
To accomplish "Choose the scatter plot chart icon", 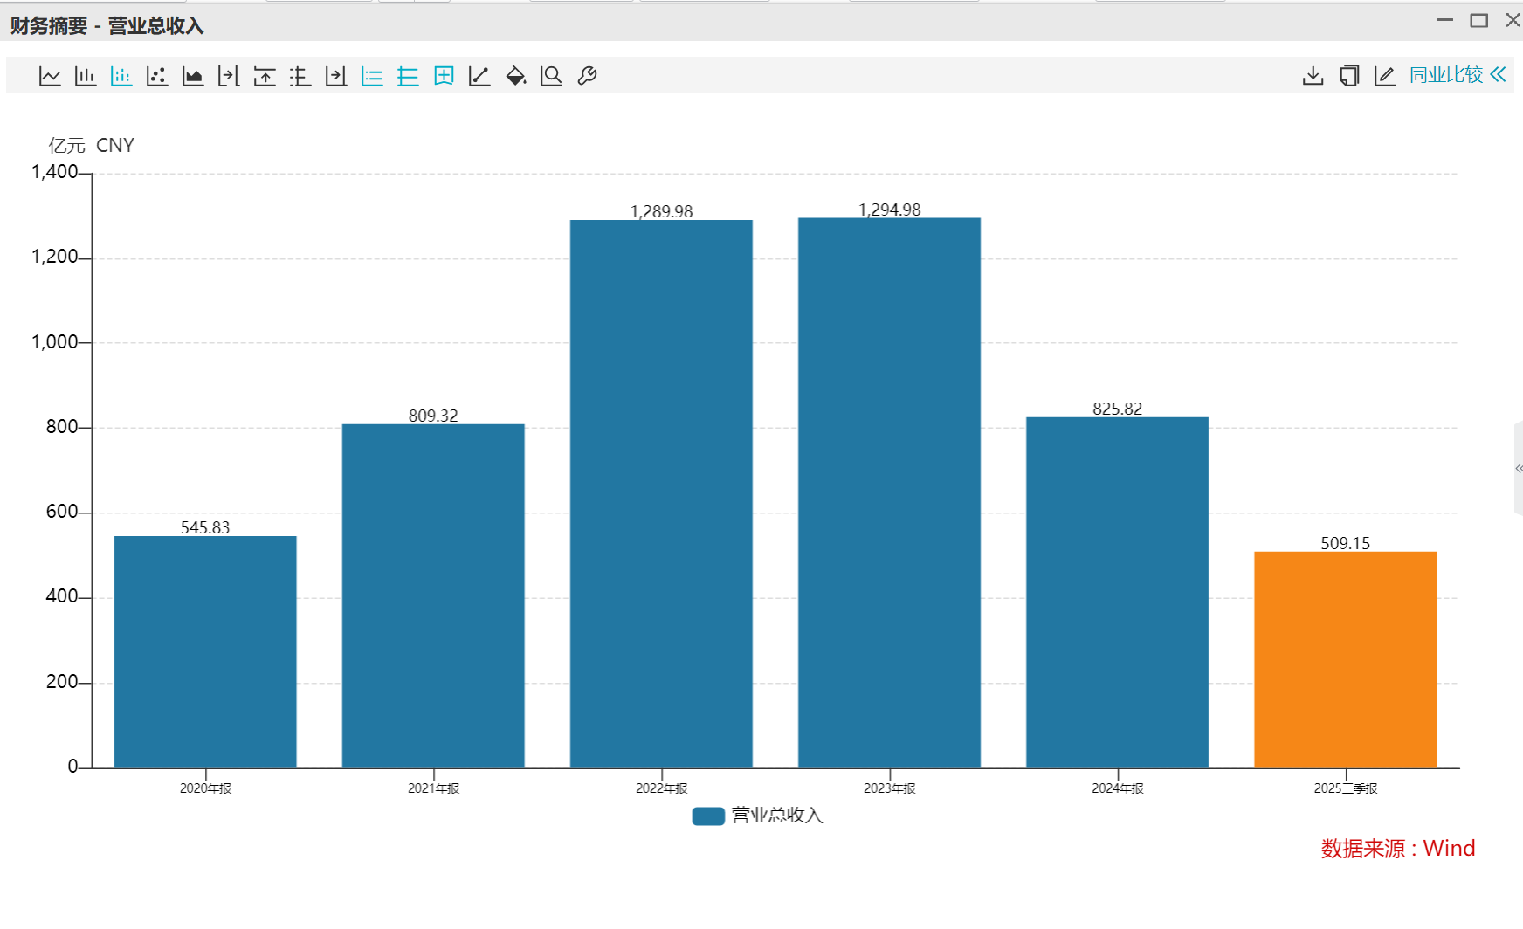I will [157, 76].
